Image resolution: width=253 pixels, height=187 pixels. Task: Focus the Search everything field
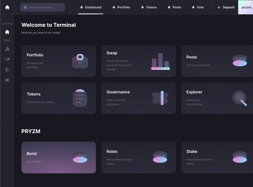43,7
